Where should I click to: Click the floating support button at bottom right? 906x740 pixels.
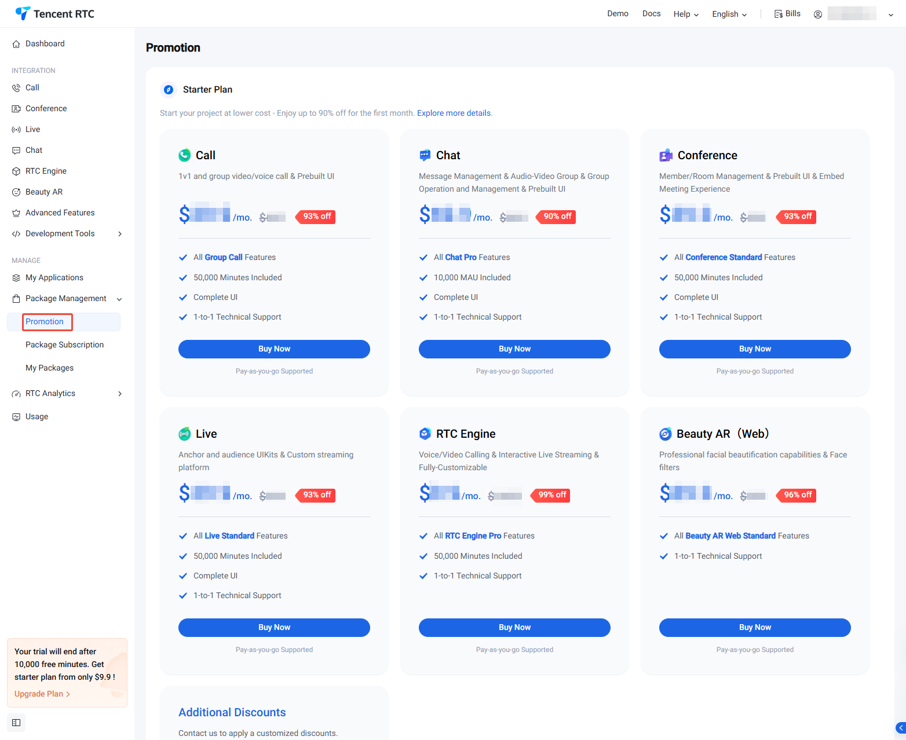point(900,728)
